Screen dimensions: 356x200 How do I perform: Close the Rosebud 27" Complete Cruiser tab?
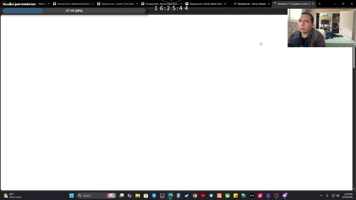313,4
